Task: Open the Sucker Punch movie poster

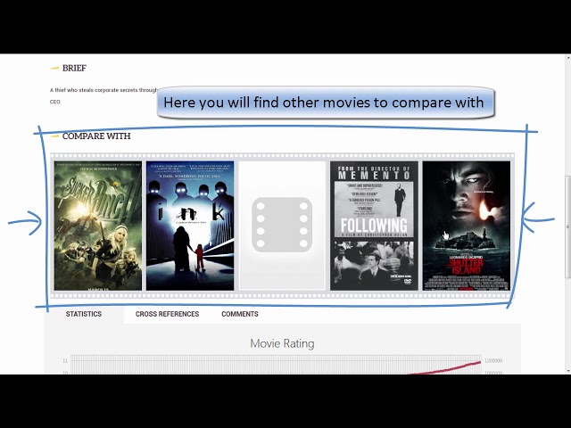Action: coord(98,226)
